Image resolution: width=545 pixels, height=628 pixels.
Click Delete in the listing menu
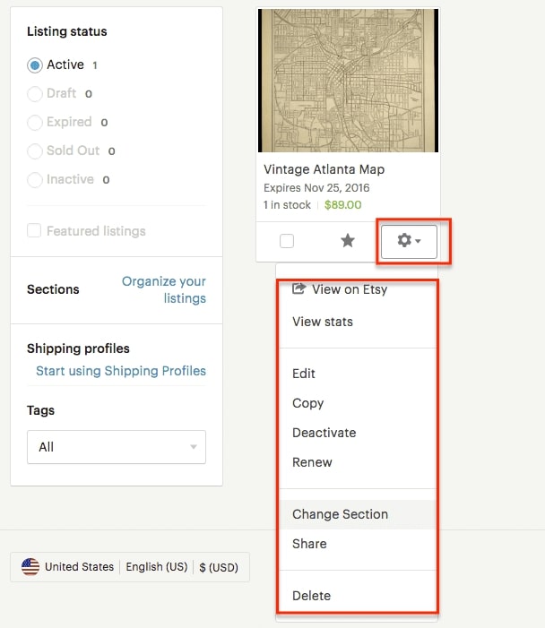pos(311,596)
